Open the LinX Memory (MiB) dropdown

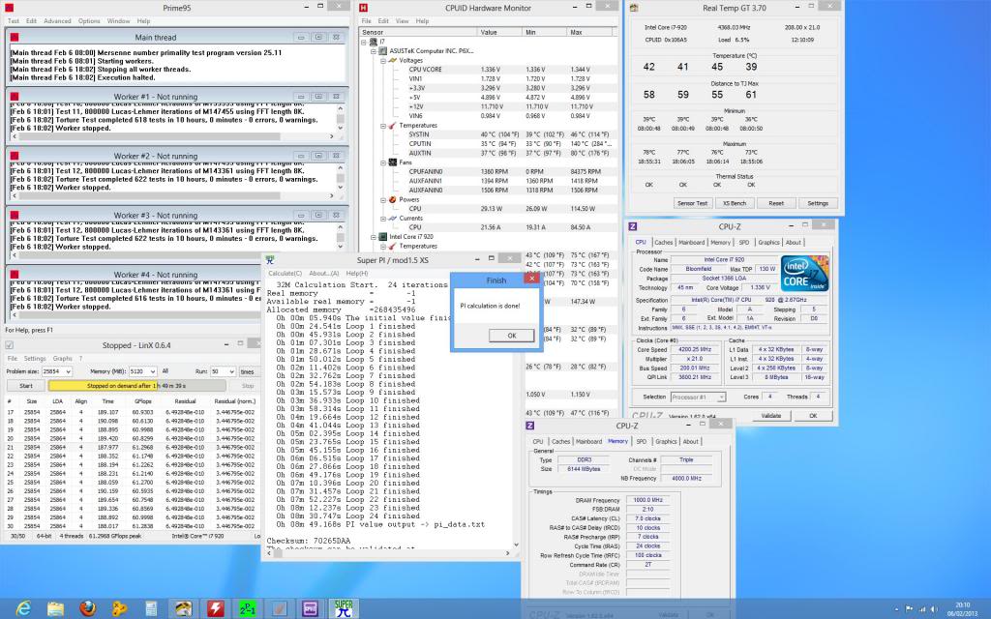[x=152, y=371]
